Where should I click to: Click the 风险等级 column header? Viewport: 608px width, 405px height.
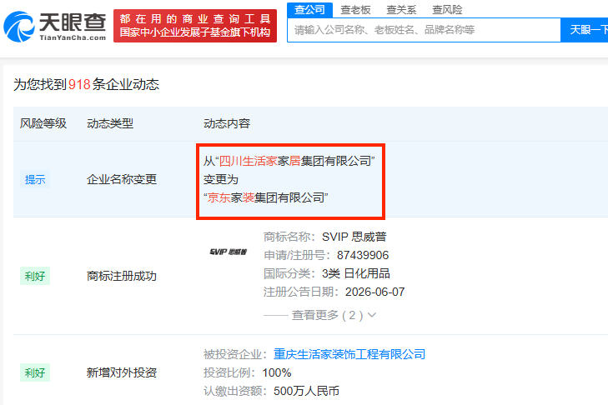point(43,123)
